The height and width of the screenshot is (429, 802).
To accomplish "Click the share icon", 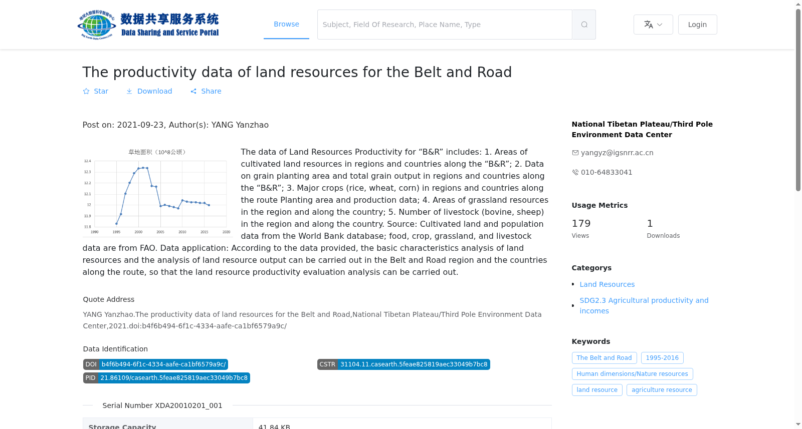I will [x=193, y=91].
